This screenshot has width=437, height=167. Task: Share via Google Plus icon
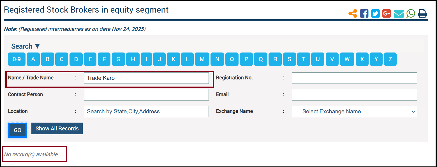(387, 13)
